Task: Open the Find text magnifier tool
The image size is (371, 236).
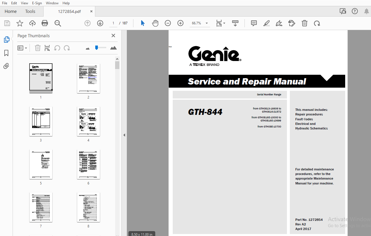Action: tap(58, 23)
